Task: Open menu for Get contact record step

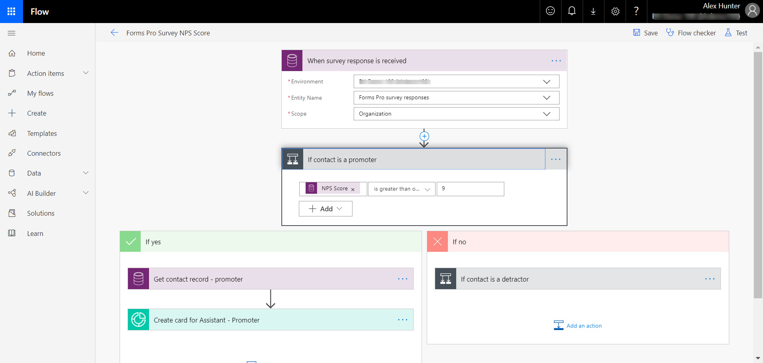Action: click(x=403, y=279)
